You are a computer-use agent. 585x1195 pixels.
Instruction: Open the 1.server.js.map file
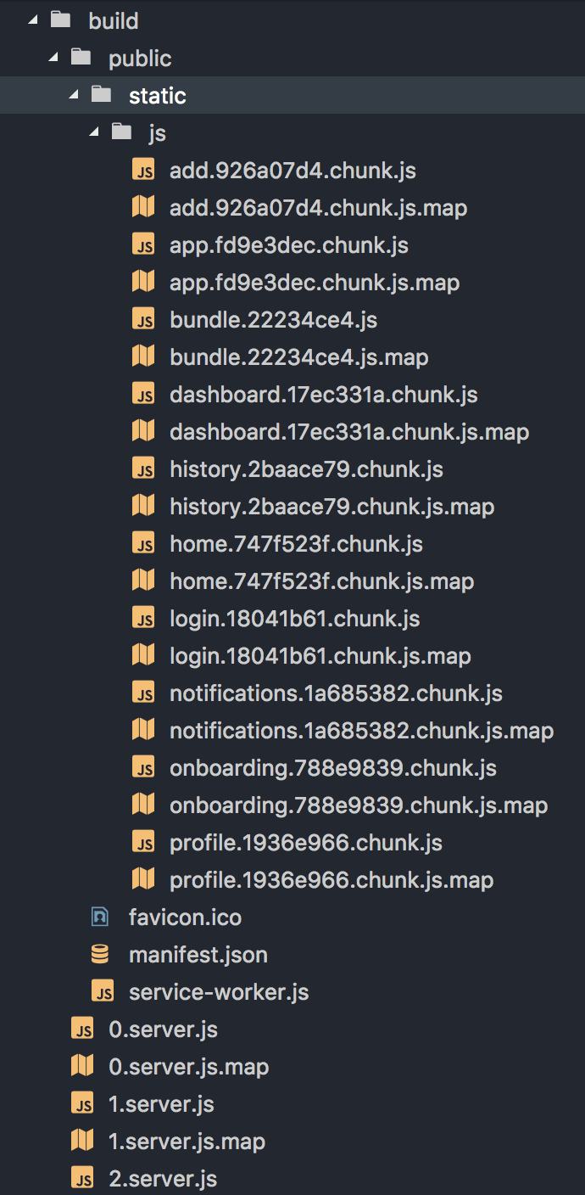[187, 1142]
